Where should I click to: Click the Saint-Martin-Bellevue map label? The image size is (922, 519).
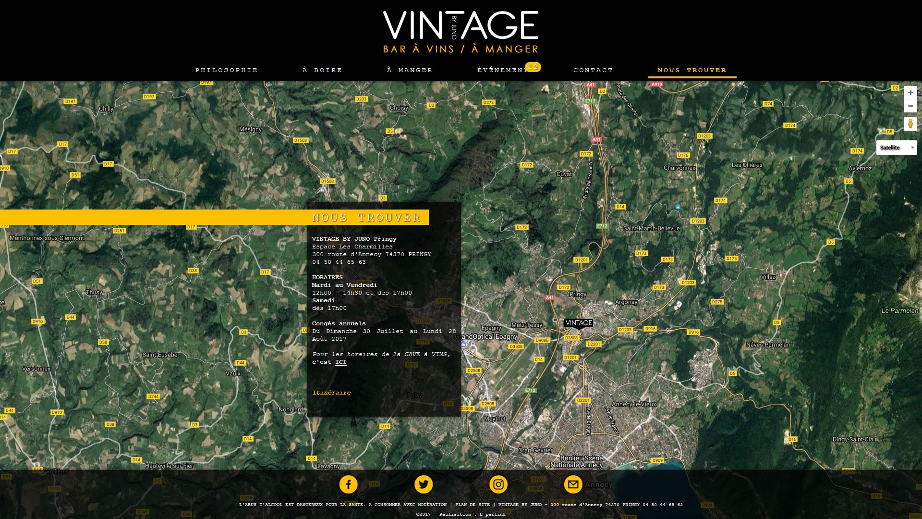click(651, 228)
